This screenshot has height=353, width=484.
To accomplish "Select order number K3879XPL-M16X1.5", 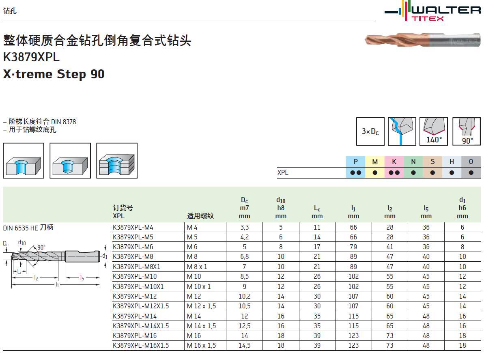I will 141,345.
